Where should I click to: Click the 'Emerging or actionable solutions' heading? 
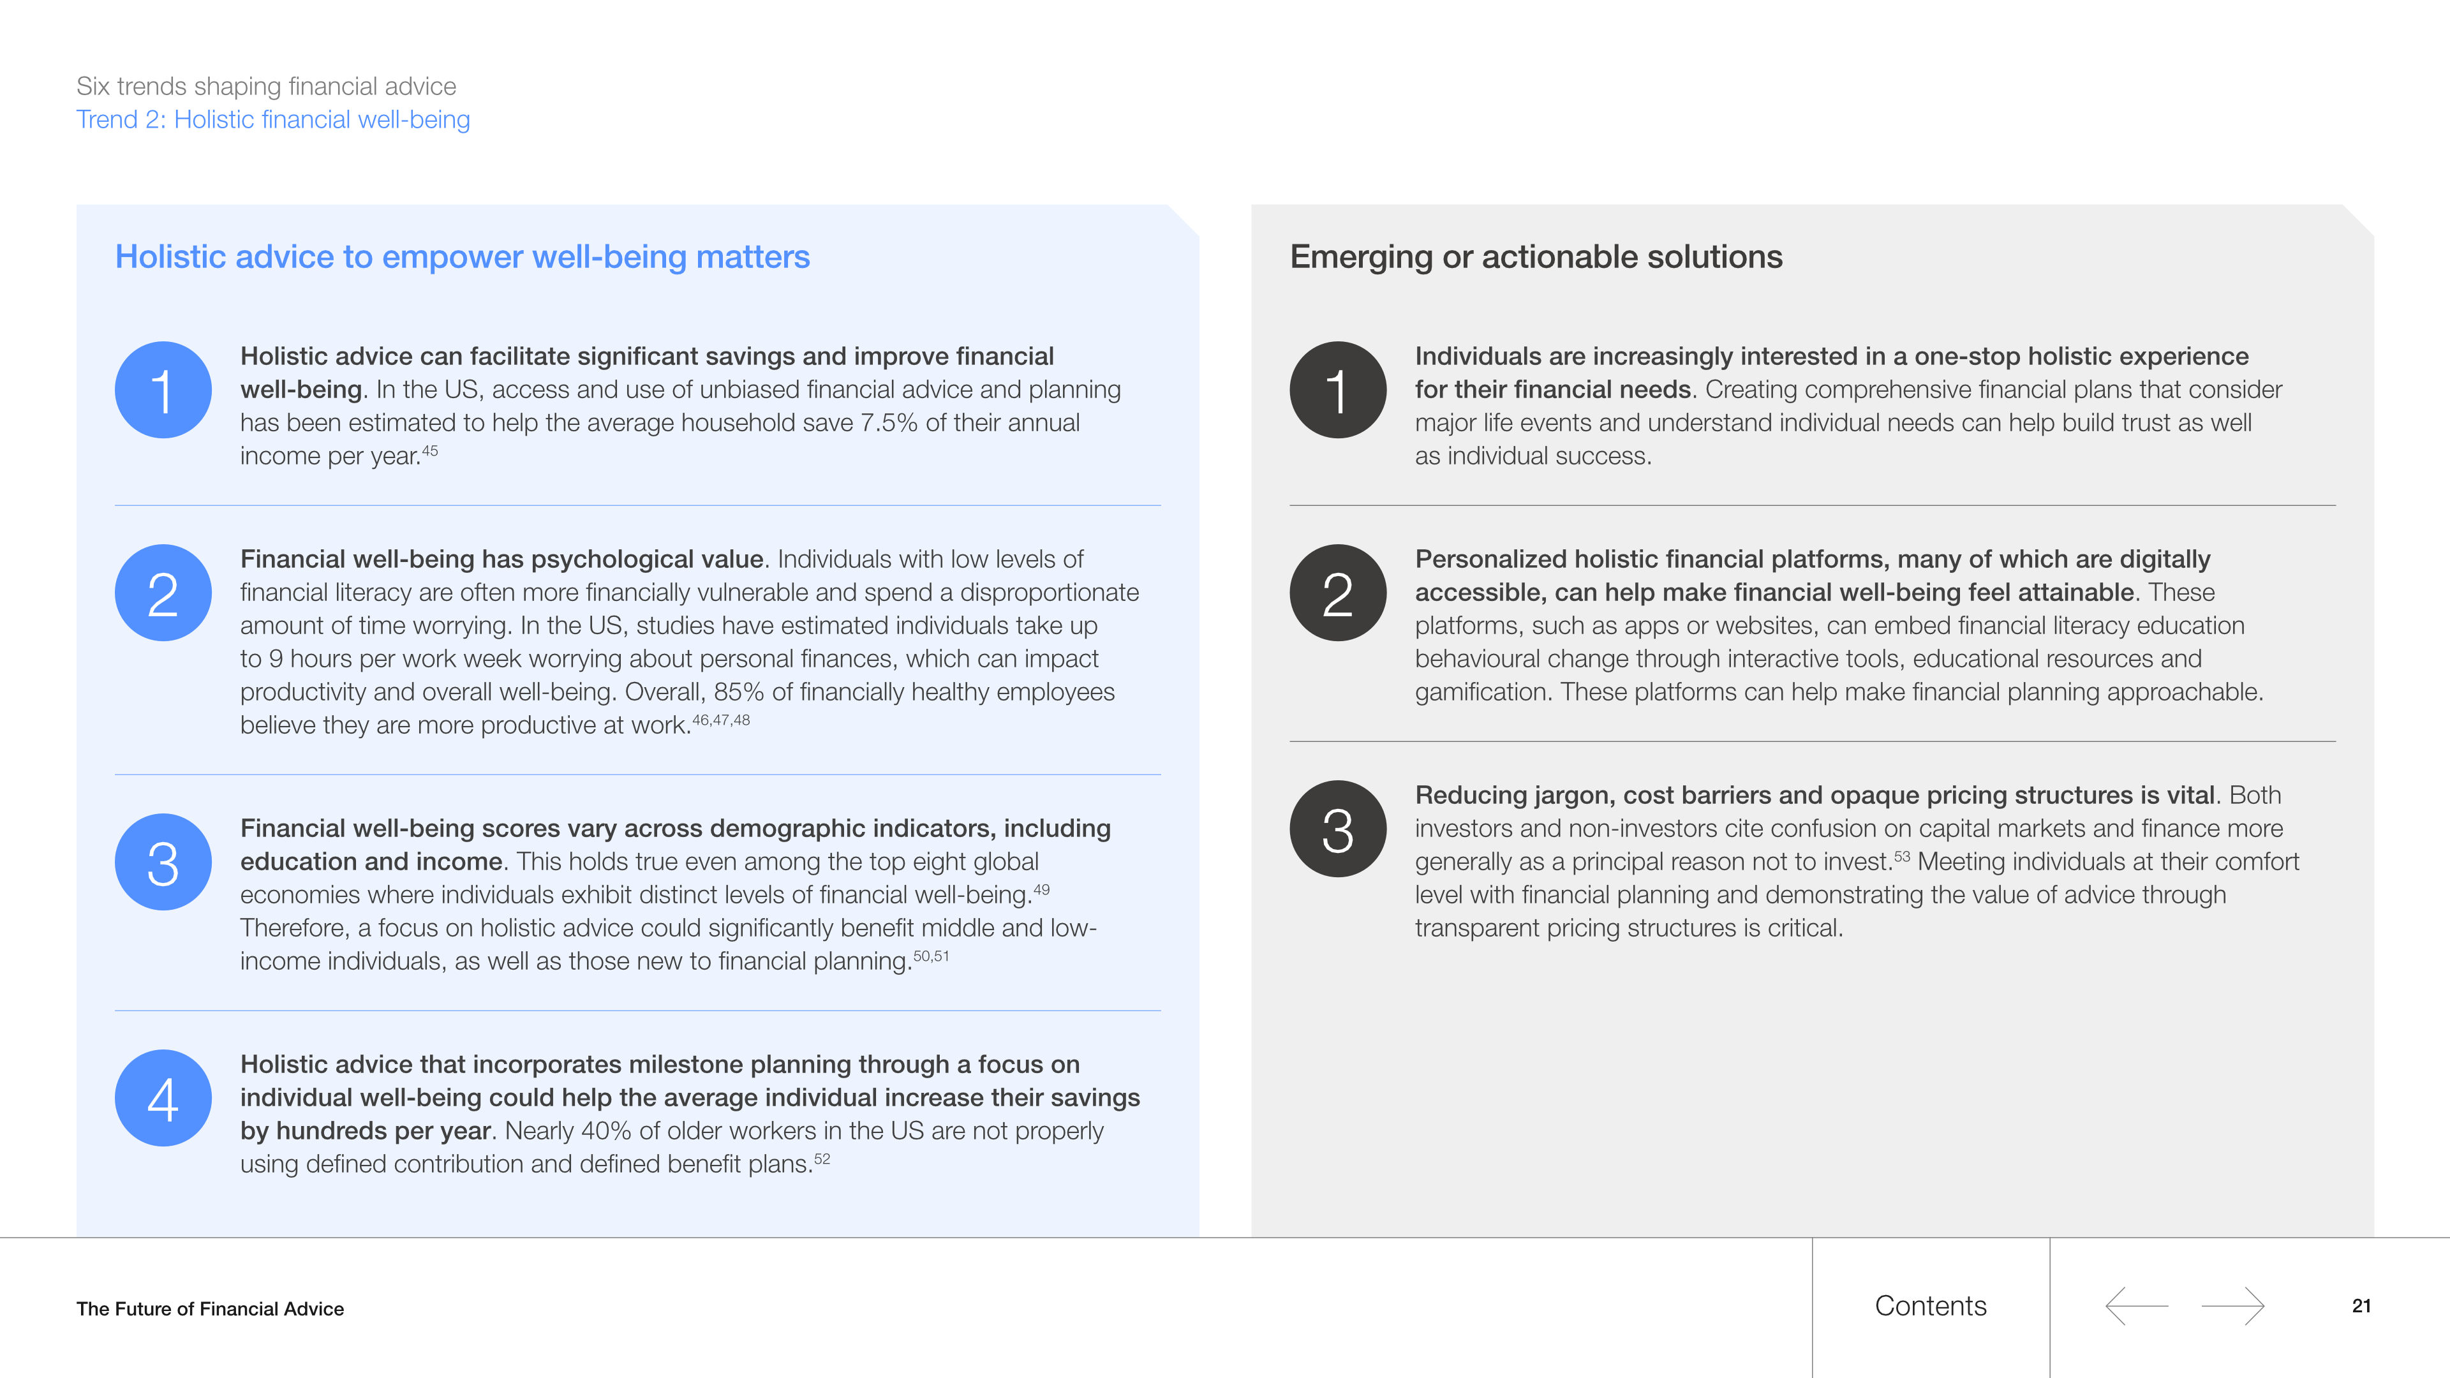click(x=1536, y=256)
